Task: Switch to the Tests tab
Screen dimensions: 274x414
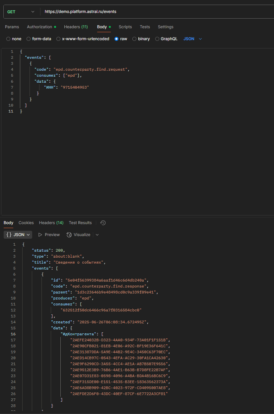Action: coord(145,27)
